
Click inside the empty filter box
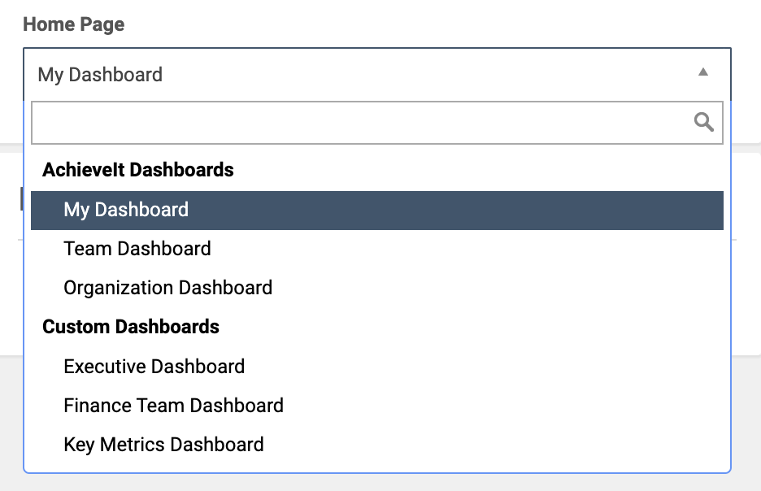[377, 123]
